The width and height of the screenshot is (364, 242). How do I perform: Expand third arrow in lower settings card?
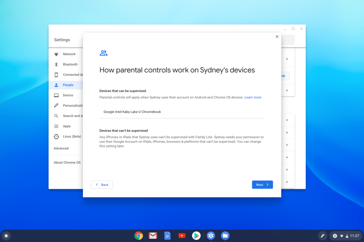pyautogui.click(x=287, y=145)
